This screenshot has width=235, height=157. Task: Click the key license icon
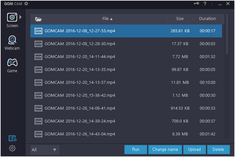[x=196, y=4]
